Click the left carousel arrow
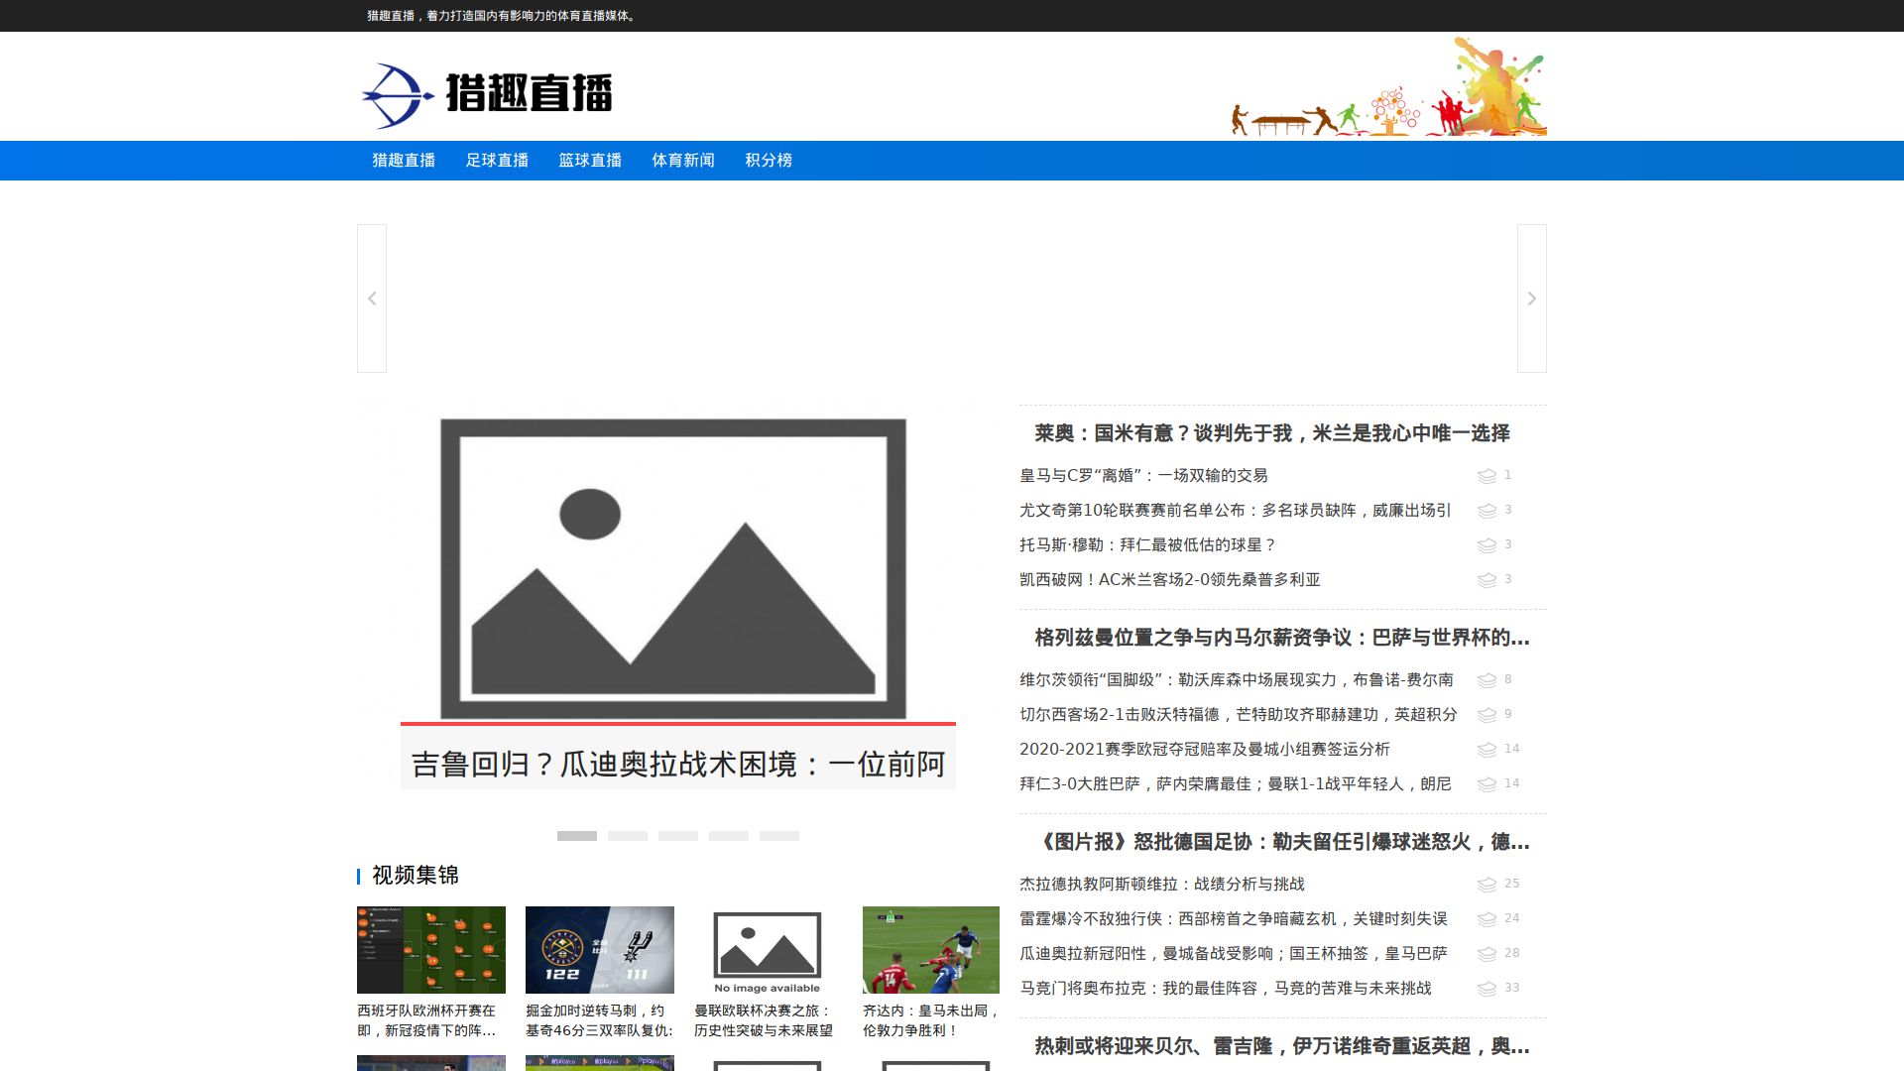The height and width of the screenshot is (1071, 1904). [x=372, y=298]
